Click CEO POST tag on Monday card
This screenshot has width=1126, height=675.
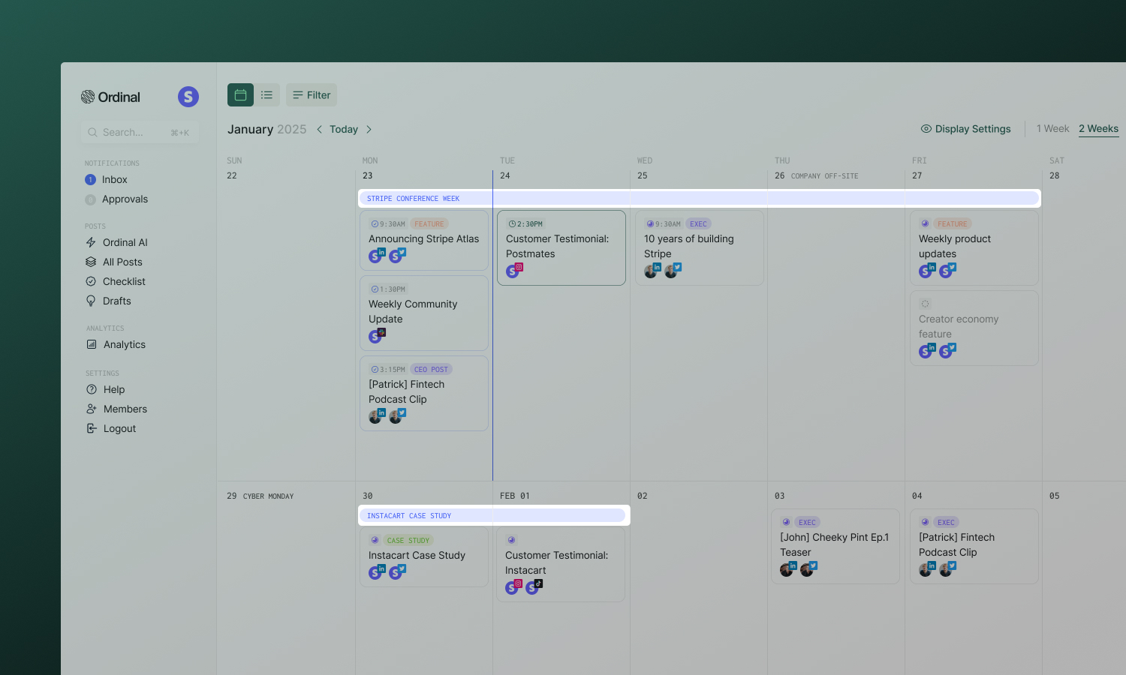[431, 369]
